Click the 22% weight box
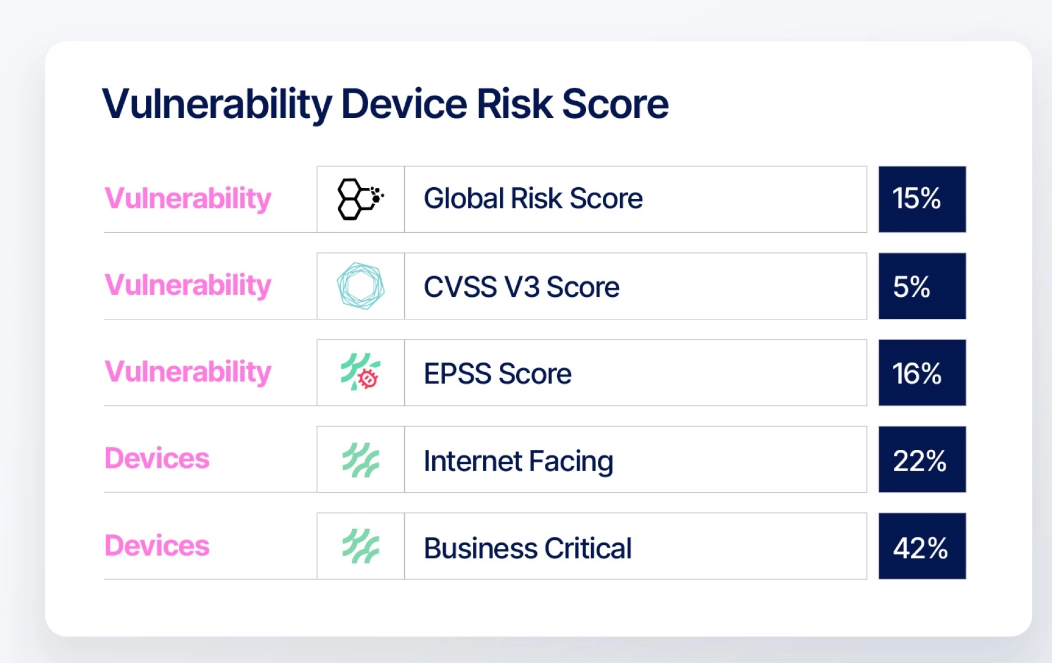 pos(922,459)
